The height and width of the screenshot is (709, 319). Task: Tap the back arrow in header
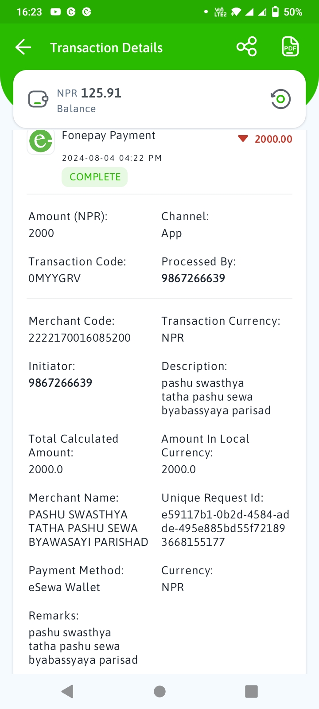pyautogui.click(x=23, y=47)
